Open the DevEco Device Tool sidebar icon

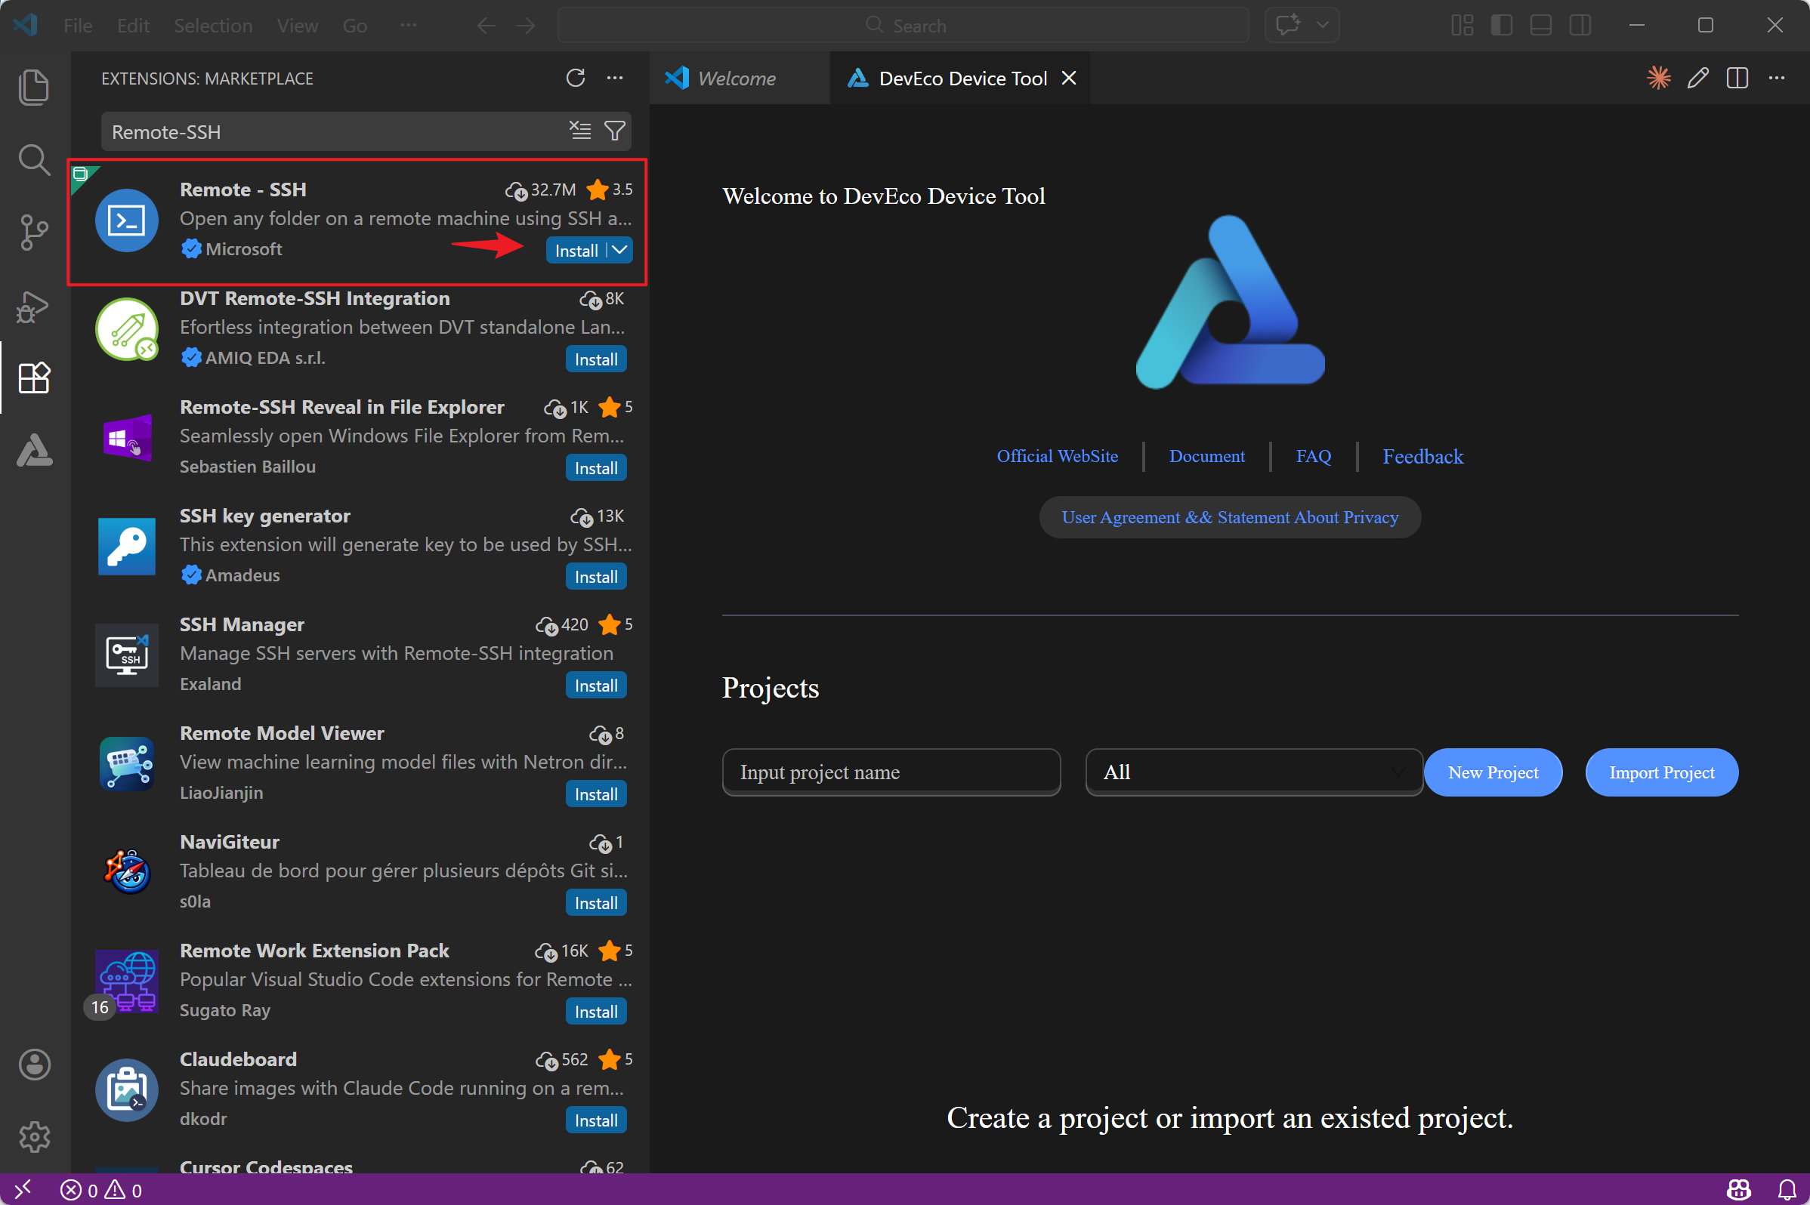[x=34, y=450]
